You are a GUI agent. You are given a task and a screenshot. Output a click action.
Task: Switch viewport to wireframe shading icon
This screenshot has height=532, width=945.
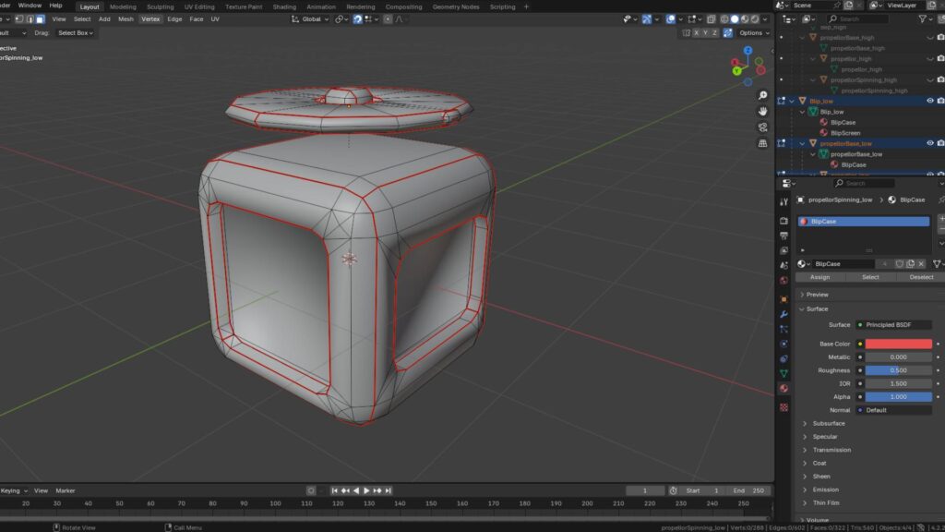(x=724, y=18)
